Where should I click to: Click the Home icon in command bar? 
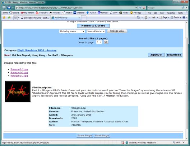coord(138,18)
